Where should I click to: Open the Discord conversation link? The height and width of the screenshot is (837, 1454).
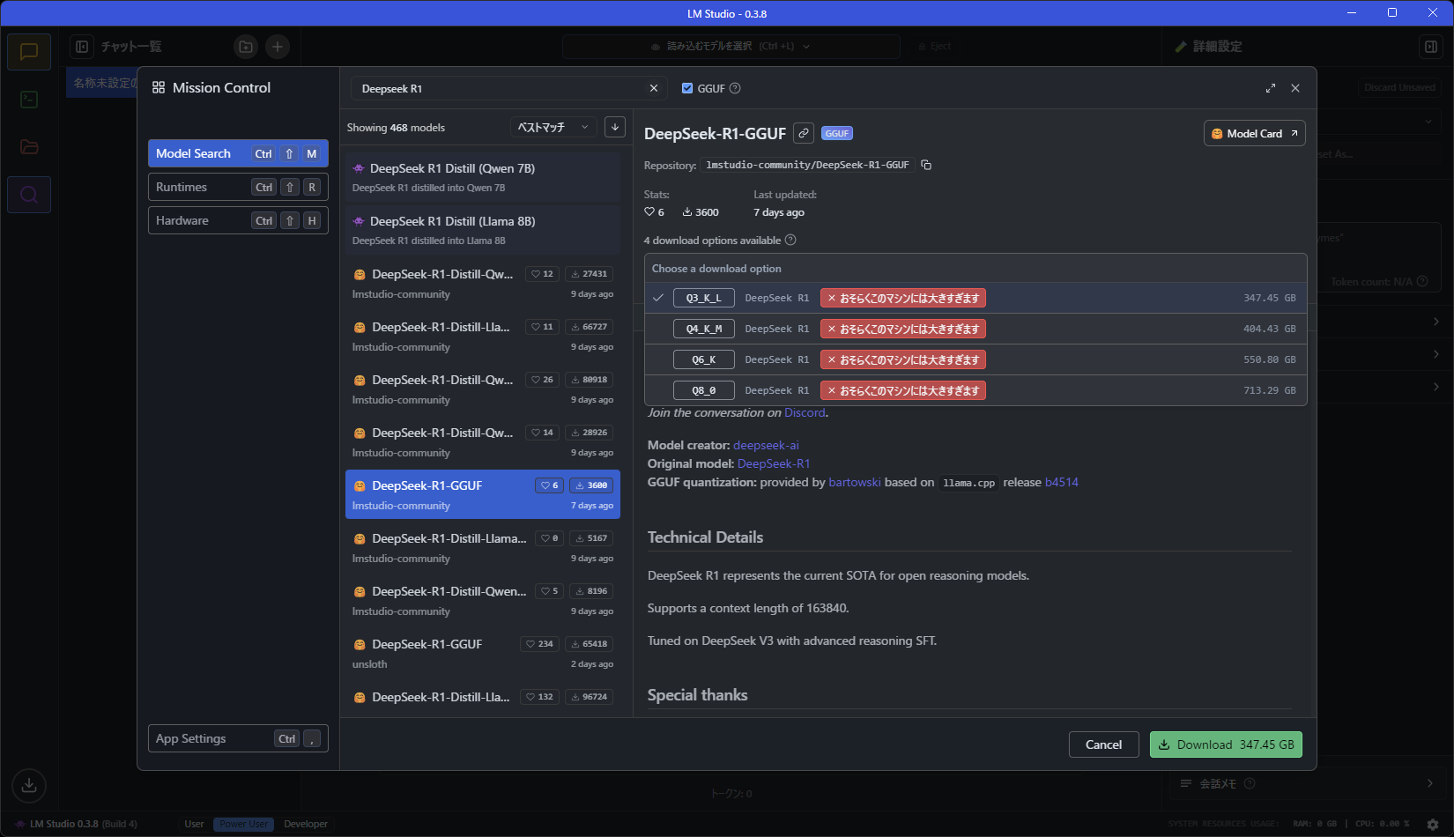point(805,412)
